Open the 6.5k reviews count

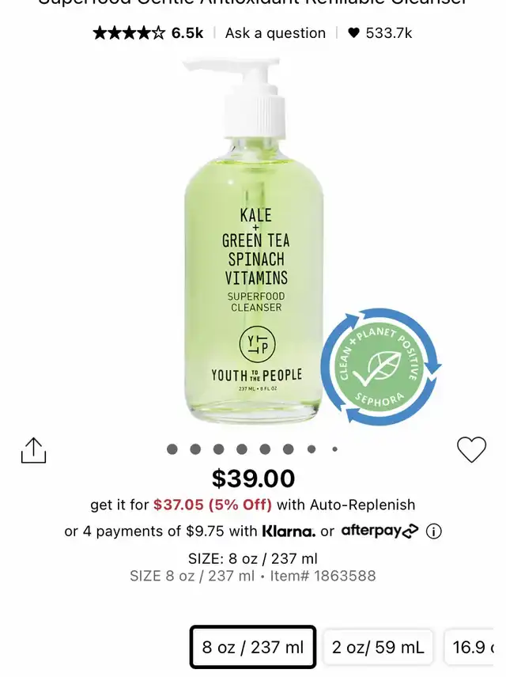[x=187, y=32]
